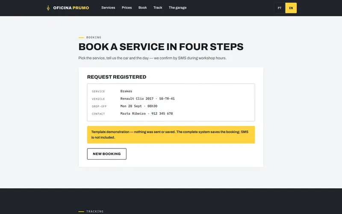Click the DROP-OFF row label
Screen dimensions: 342x214
[99, 106]
